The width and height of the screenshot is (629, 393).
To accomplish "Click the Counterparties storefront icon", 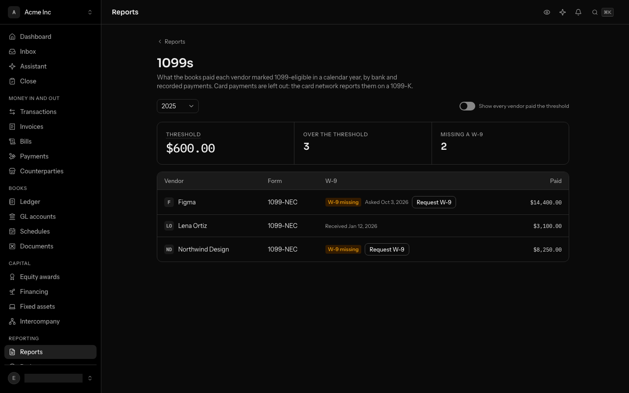I will point(12,171).
